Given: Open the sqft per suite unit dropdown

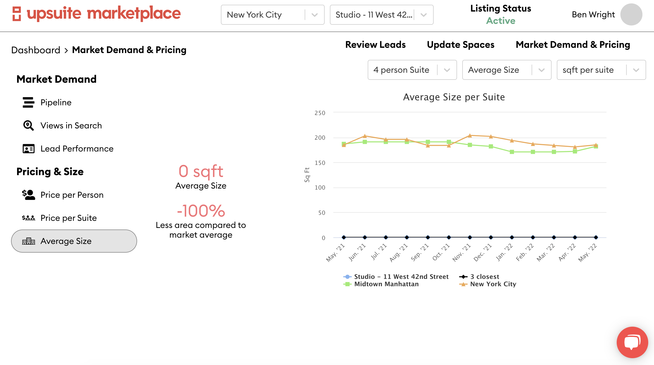Looking at the screenshot, I should coord(601,70).
